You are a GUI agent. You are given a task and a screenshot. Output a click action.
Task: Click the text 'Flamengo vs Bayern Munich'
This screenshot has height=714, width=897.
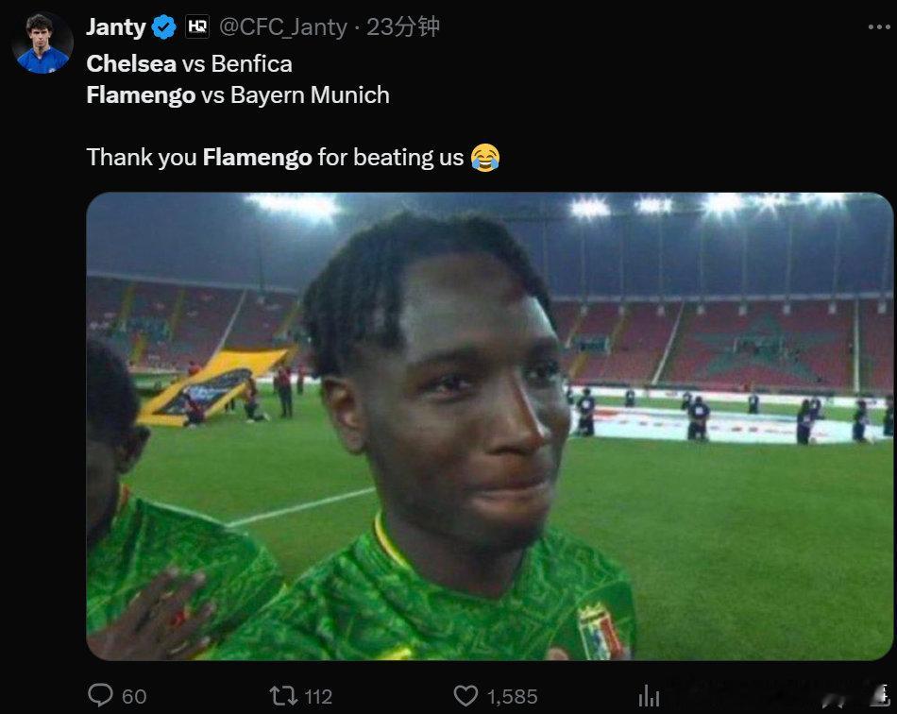238,95
